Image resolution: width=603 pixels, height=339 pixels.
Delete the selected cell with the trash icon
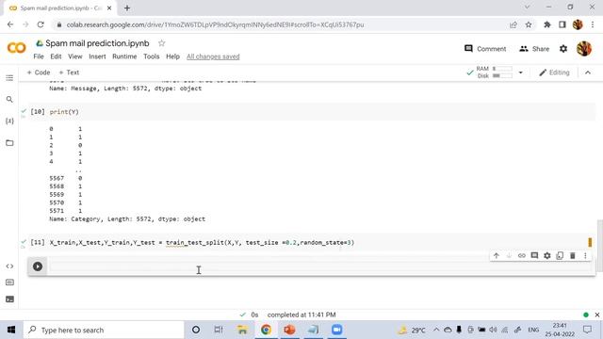(x=572, y=255)
